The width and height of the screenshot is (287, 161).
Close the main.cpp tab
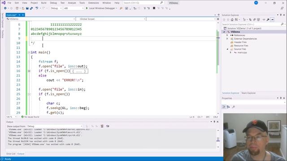(x=23, y=15)
